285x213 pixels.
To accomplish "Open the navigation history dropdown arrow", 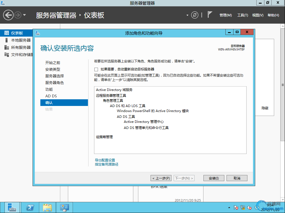I will (24, 15).
